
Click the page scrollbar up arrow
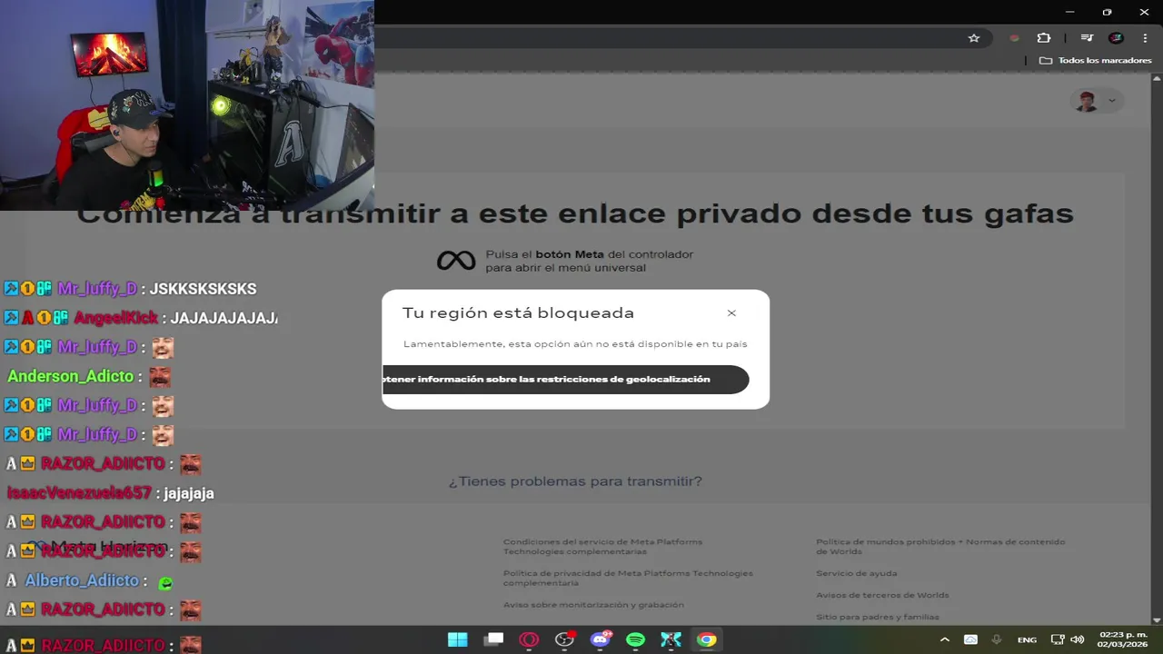click(1157, 78)
